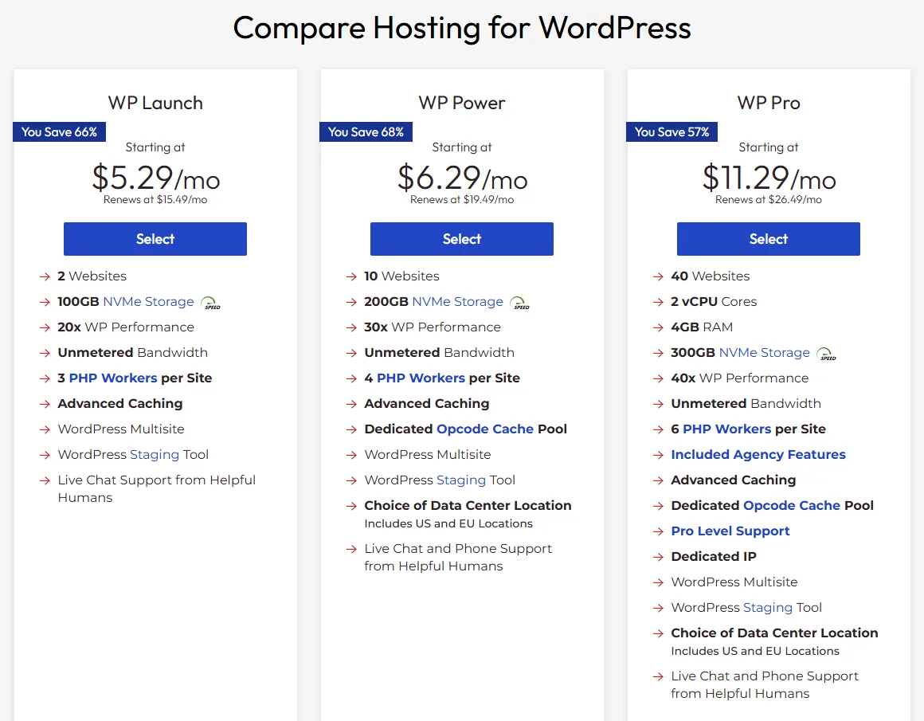The height and width of the screenshot is (721, 924).
Task: Open PHP Workers link in 4 PHP Workers row
Action: click(421, 378)
